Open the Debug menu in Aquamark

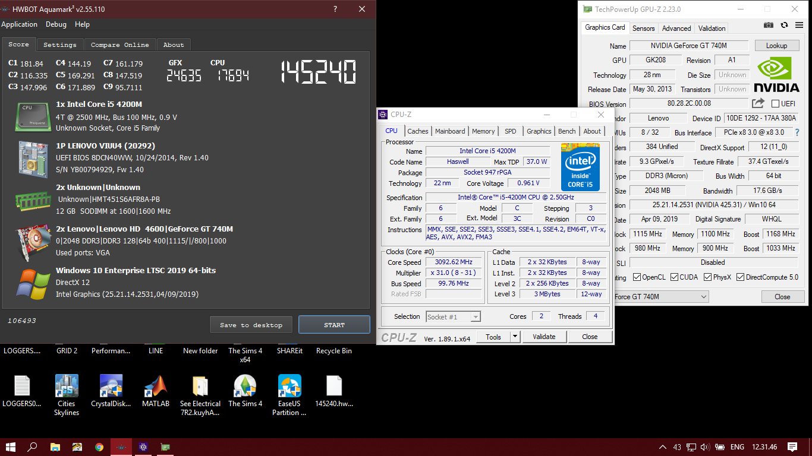pyautogui.click(x=56, y=24)
